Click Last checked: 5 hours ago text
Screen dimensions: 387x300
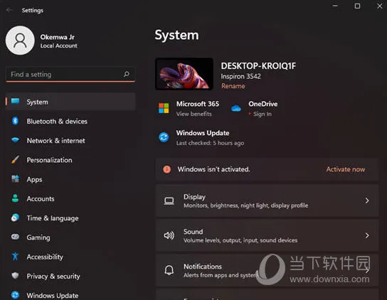210,143
